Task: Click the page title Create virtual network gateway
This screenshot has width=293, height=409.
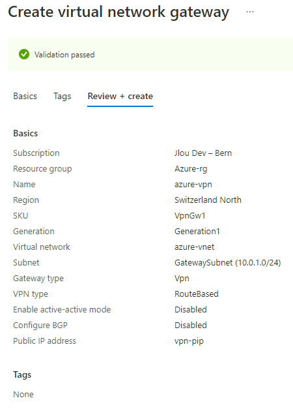Action: pyautogui.click(x=119, y=12)
